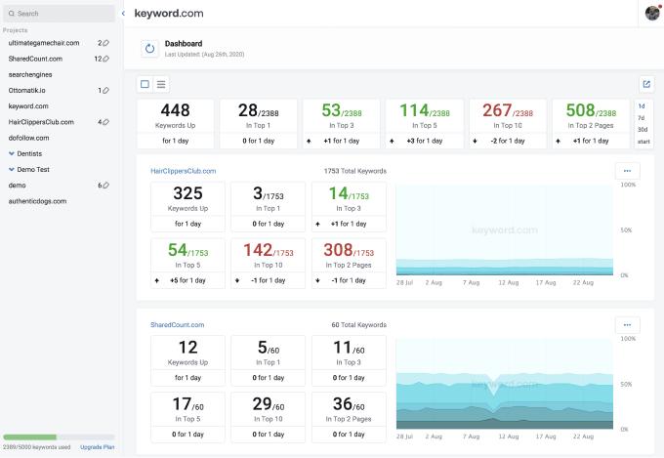Click the dashboard refresh icon
The height and width of the screenshot is (458, 664).
tap(149, 48)
